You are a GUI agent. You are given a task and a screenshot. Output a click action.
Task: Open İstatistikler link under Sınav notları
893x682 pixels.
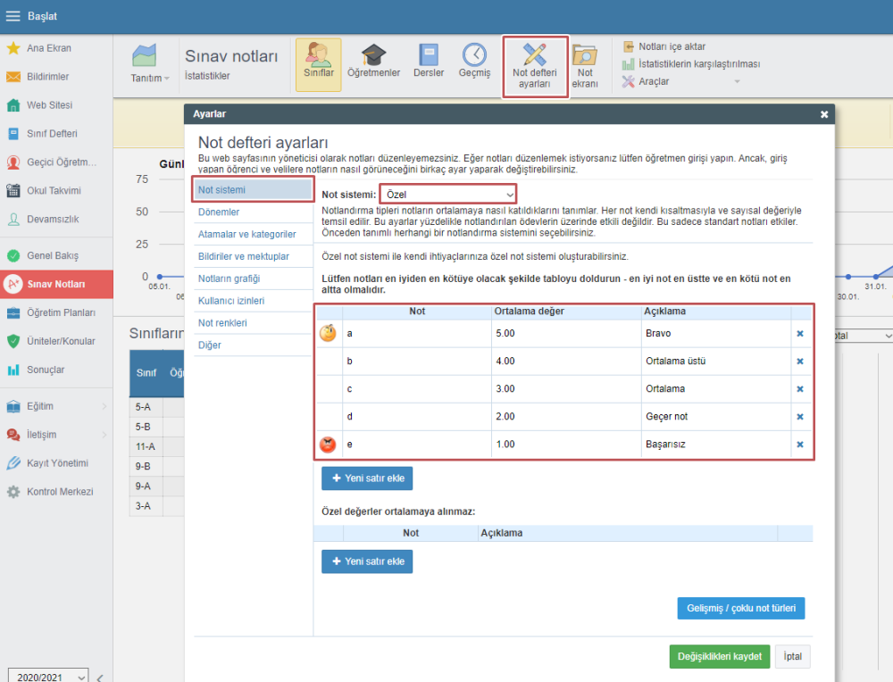[207, 76]
